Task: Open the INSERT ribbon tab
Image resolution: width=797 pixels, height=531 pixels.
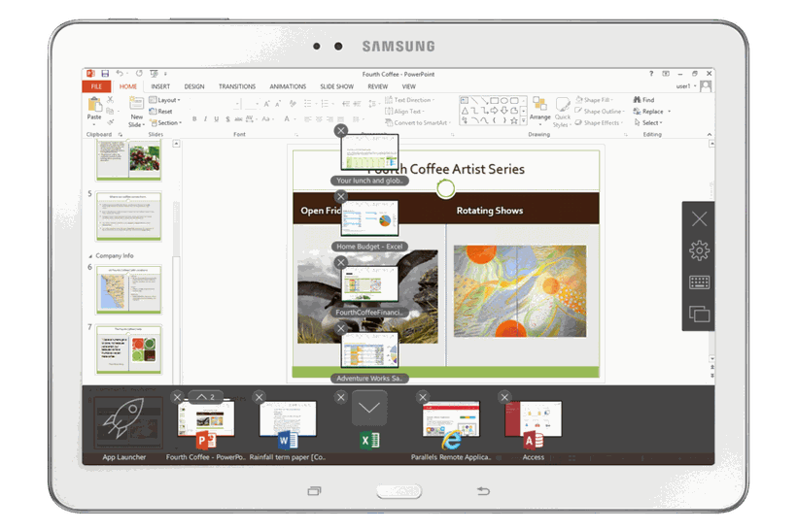Action: [x=160, y=86]
